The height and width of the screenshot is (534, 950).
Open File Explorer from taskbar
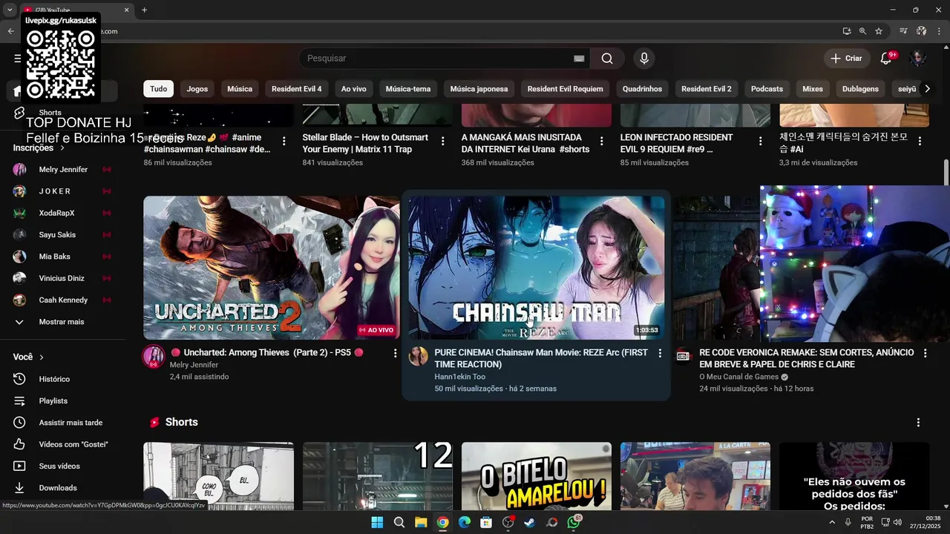coord(421,522)
